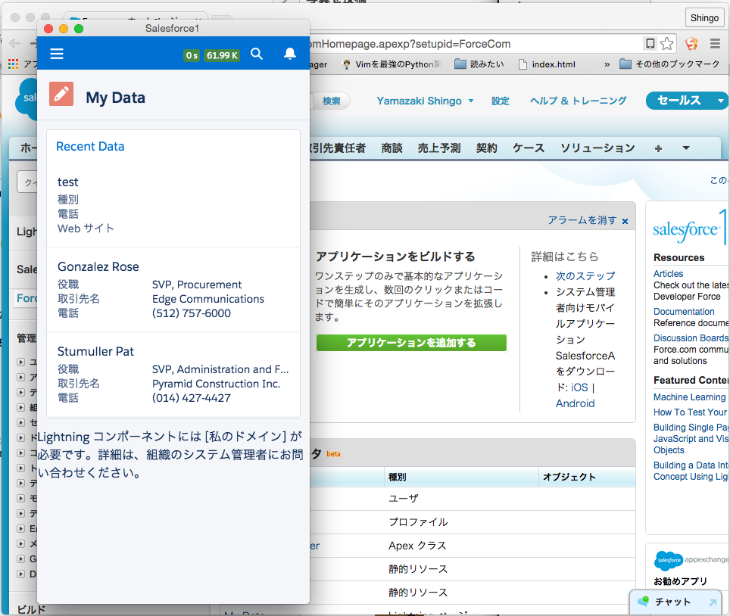Click Shingo in the macOS menu bar
The image size is (730, 616).
[704, 17]
